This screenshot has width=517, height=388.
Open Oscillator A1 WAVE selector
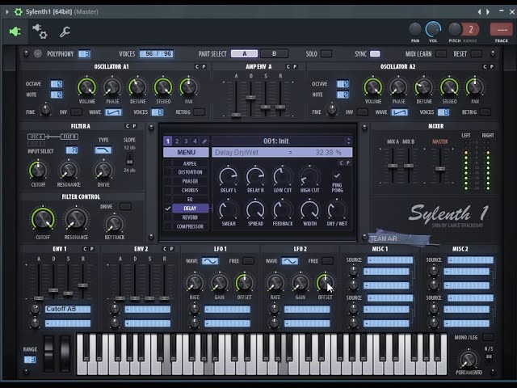(113, 112)
